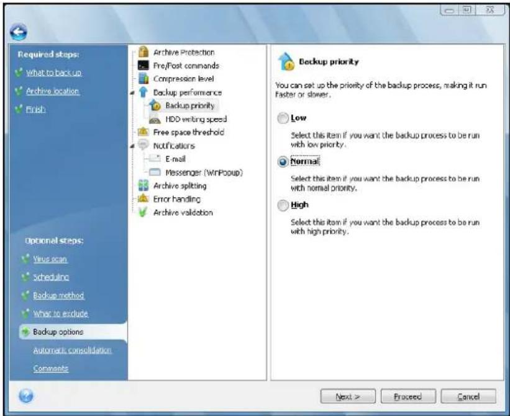Viewport: 510px width, 416px height.
Task: Click the checkmark icon beside Virus scan
Action: [x=25, y=259]
